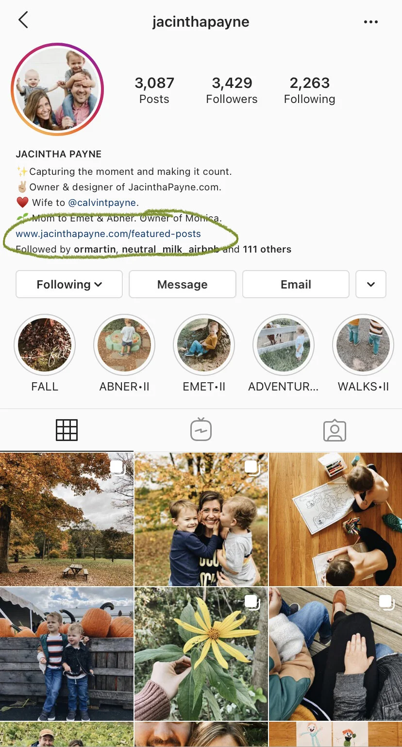
Task: Tap the back arrow icon
Action: click(x=23, y=20)
